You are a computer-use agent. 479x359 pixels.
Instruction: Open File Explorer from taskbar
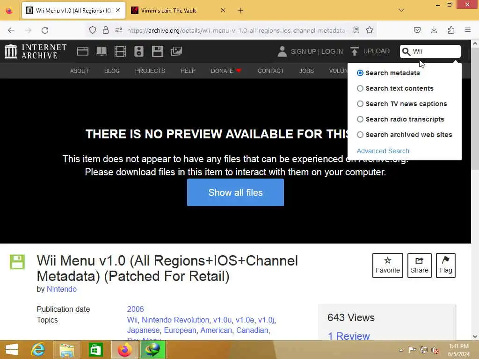pos(67,350)
